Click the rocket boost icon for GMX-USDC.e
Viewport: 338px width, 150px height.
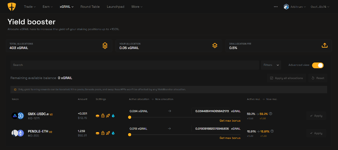coord(108,116)
